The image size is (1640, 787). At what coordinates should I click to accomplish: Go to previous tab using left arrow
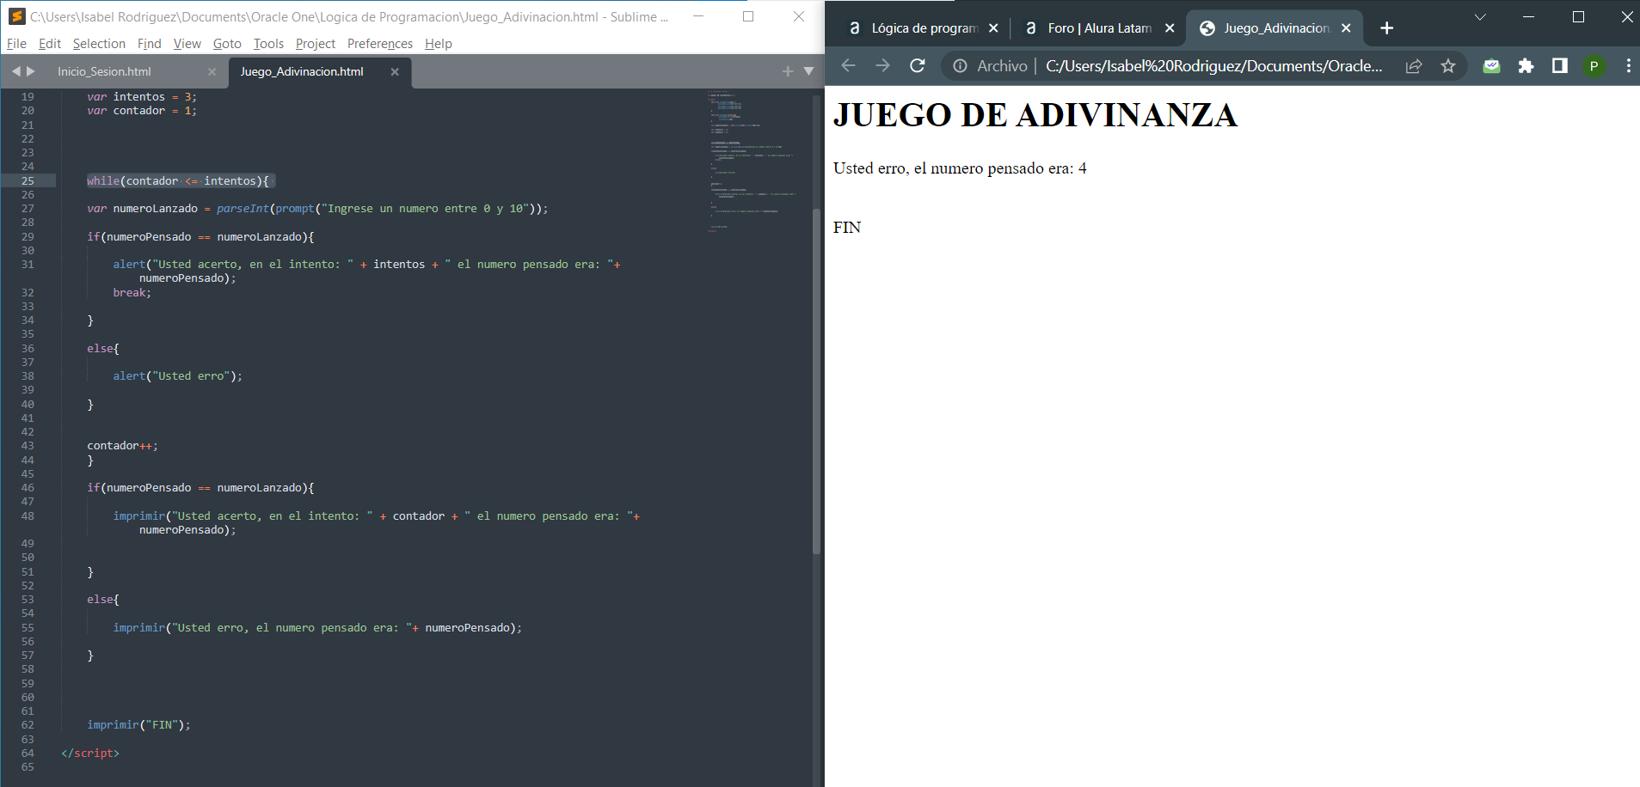(x=15, y=71)
